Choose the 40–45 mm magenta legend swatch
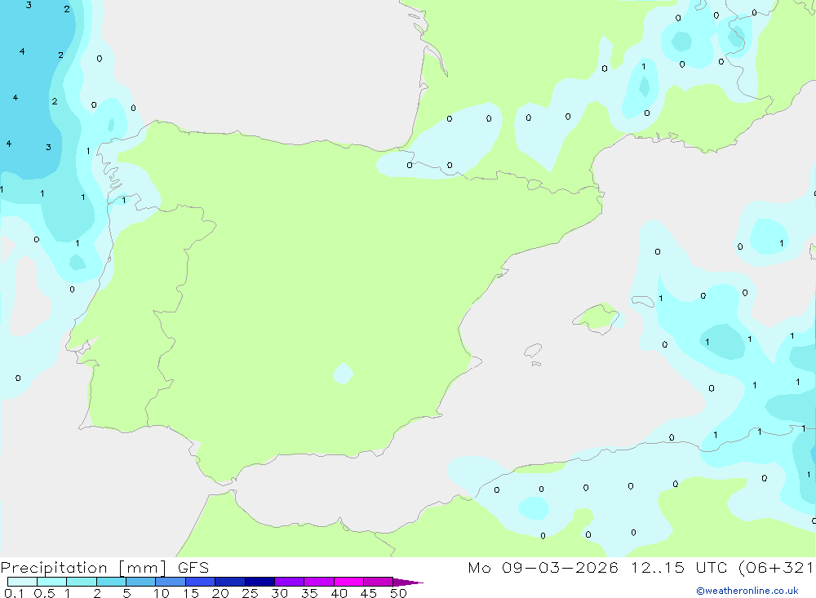 (348, 582)
